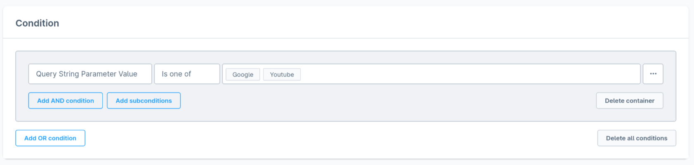Change the condition type from Query String Parameter

[x=90, y=74]
